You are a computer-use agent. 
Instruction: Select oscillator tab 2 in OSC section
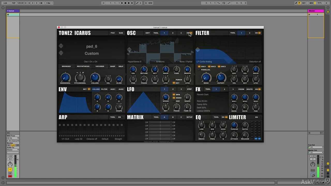pos(173,33)
